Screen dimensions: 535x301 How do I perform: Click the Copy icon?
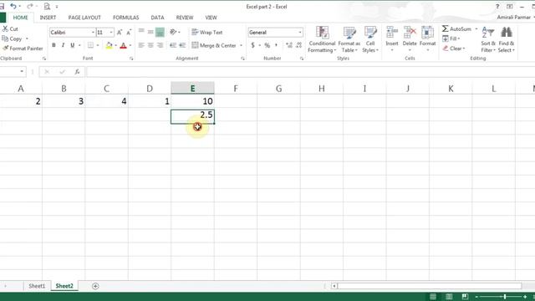tap(5, 39)
